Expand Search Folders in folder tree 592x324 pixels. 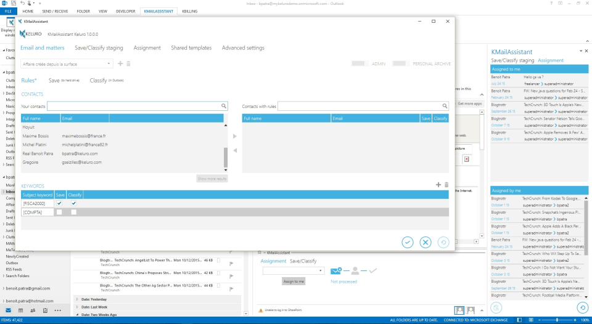point(4,276)
